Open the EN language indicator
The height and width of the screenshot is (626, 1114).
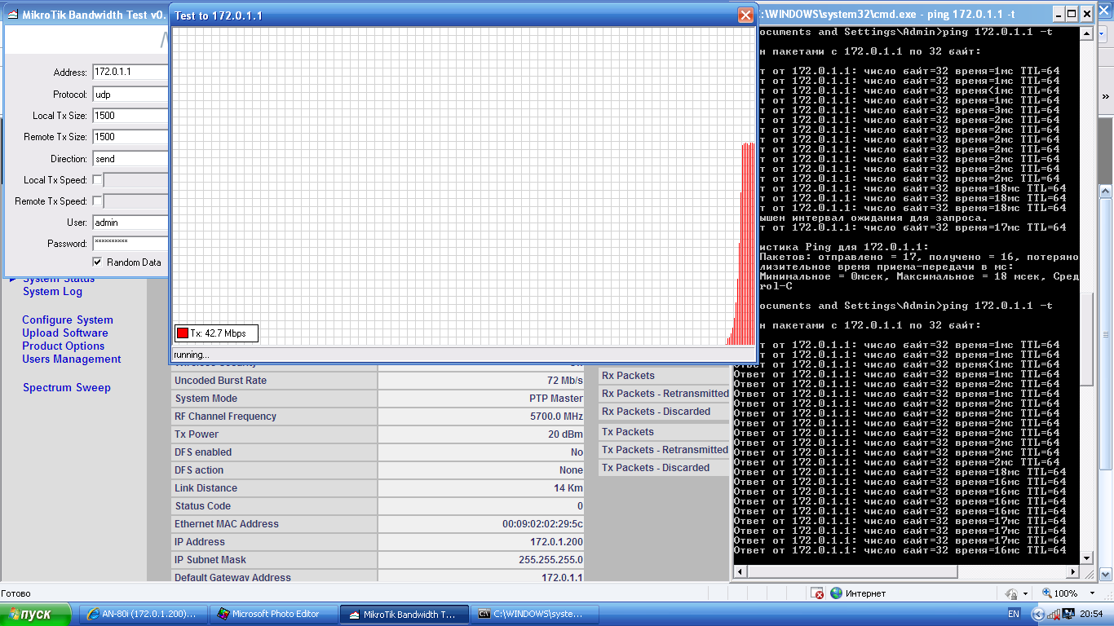pos(1014,614)
